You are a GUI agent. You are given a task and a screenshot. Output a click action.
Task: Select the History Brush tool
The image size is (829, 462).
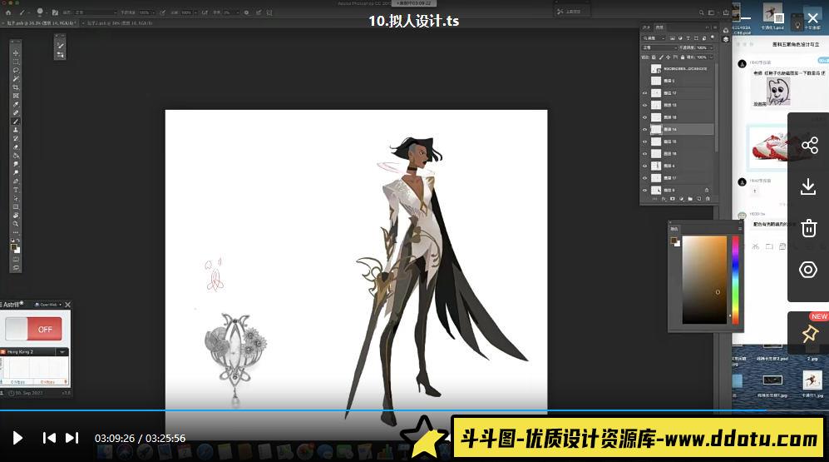[16, 138]
